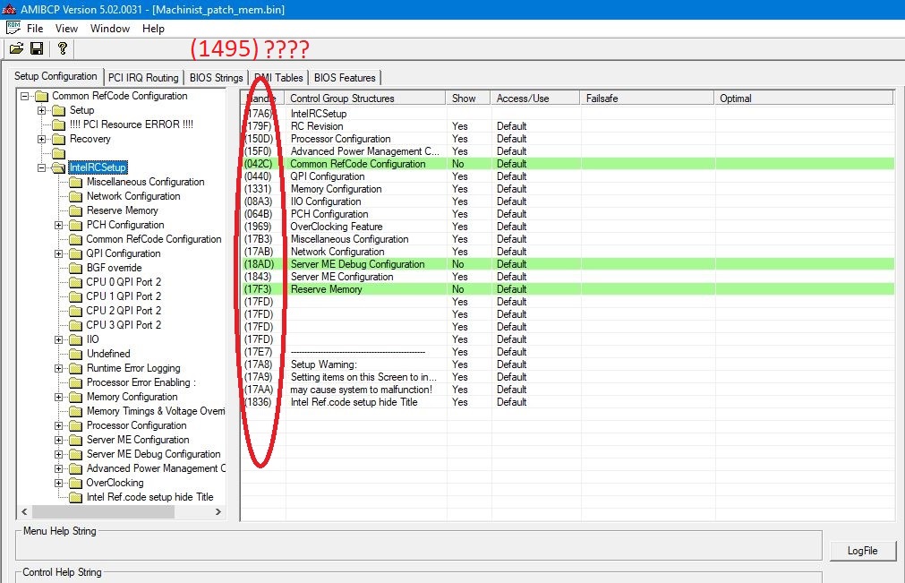This screenshot has width=905, height=583.
Task: Expand the Memory Configuration tree node
Action: click(59, 397)
